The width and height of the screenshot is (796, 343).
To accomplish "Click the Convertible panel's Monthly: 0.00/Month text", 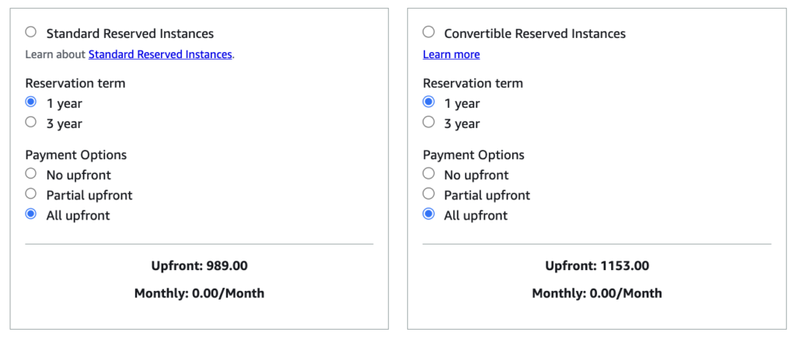I will (x=597, y=293).
